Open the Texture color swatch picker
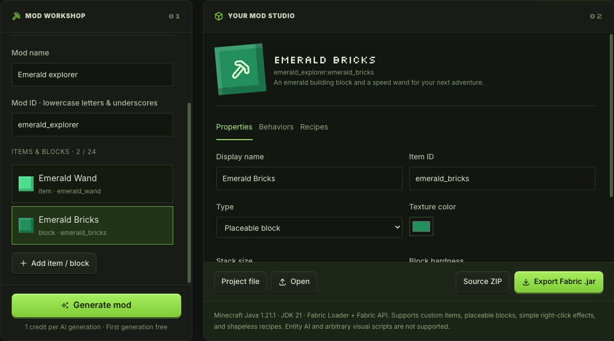The width and height of the screenshot is (614, 341). pos(421,226)
